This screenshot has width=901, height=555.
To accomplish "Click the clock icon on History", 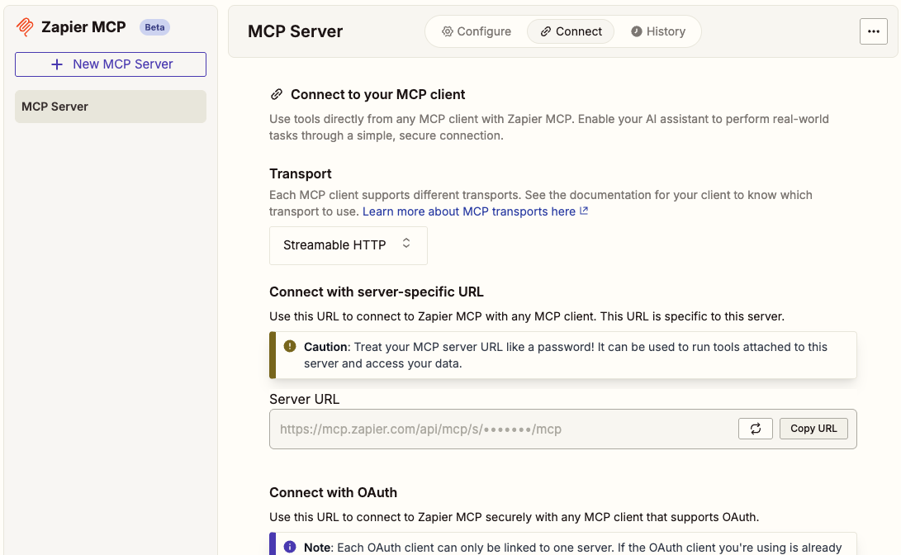I will pos(637,31).
